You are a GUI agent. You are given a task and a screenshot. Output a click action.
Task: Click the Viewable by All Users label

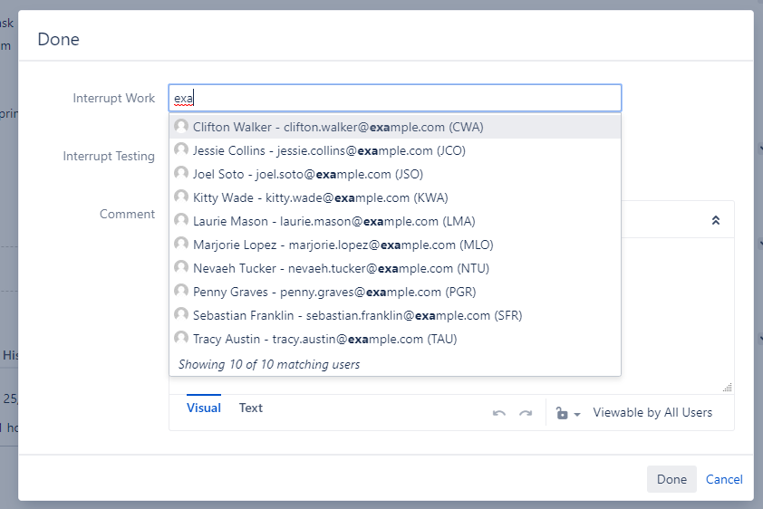pos(652,412)
